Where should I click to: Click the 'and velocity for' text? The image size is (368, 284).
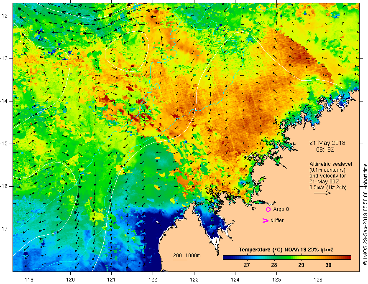[x=327, y=176]
